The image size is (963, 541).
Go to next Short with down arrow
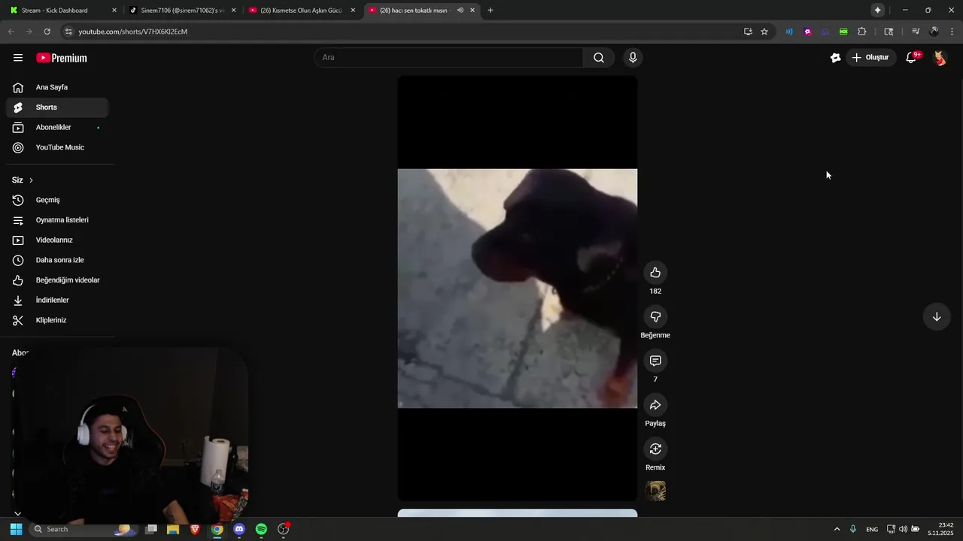(x=937, y=317)
